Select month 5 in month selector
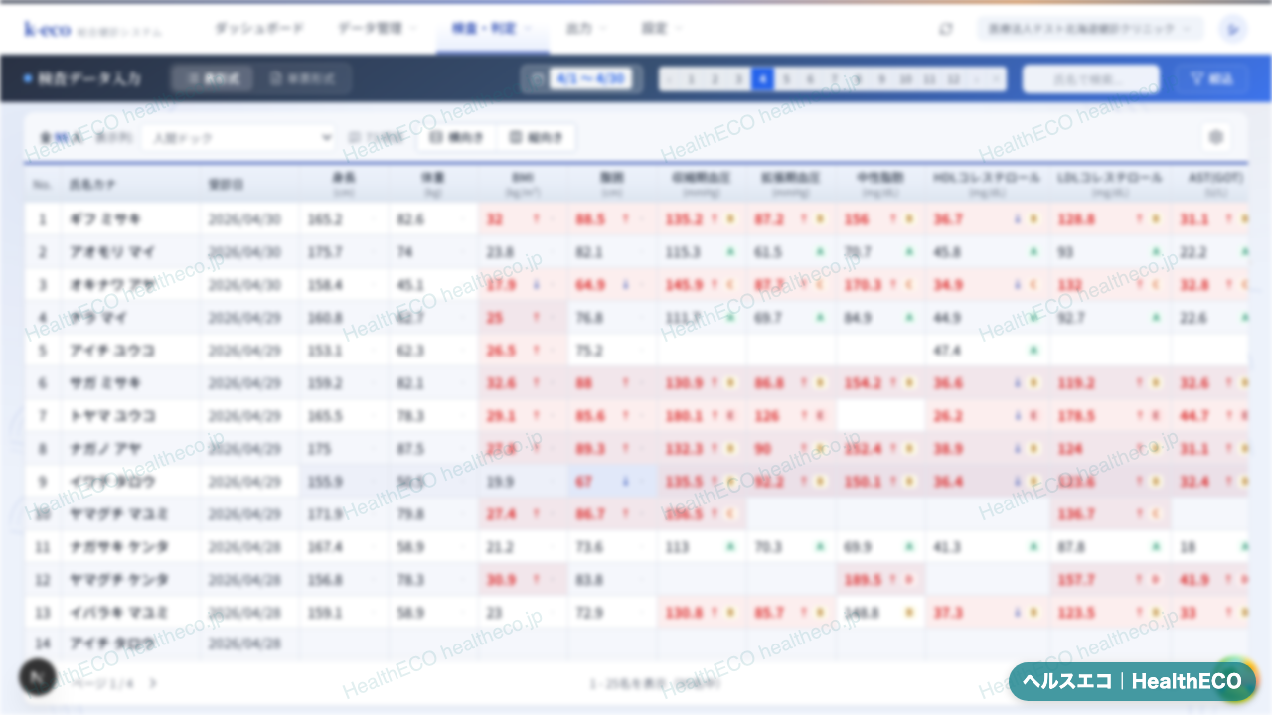The width and height of the screenshot is (1272, 715). pyautogui.click(x=786, y=78)
